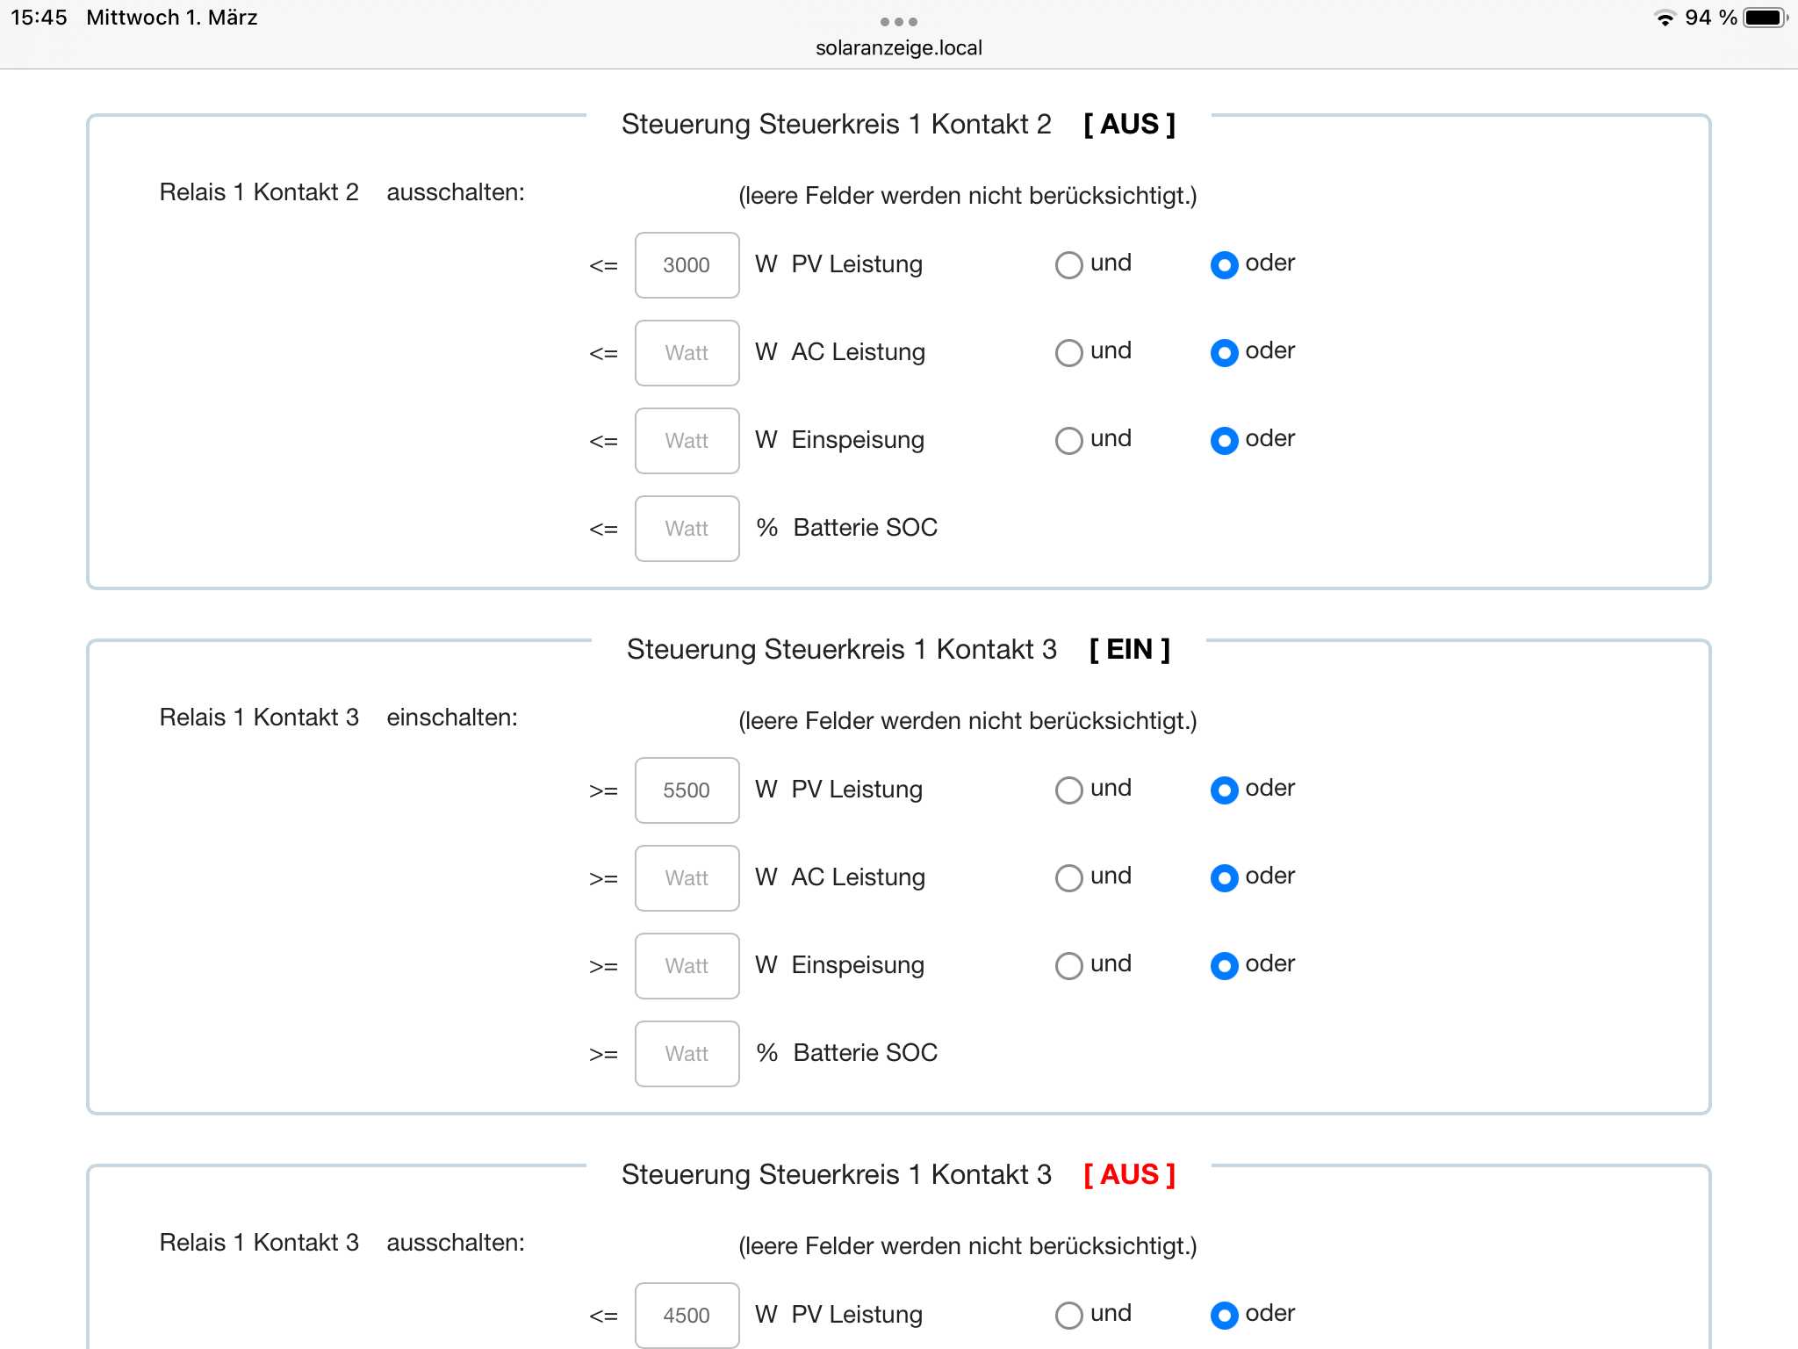The height and width of the screenshot is (1349, 1798).
Task: Tap the solaranzeige.local address bar
Action: click(x=898, y=47)
